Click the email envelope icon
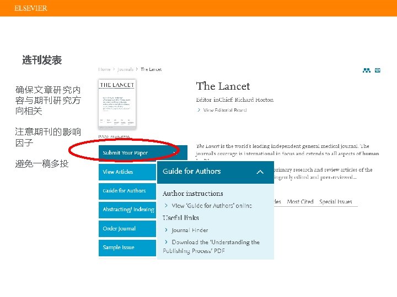 [378, 70]
